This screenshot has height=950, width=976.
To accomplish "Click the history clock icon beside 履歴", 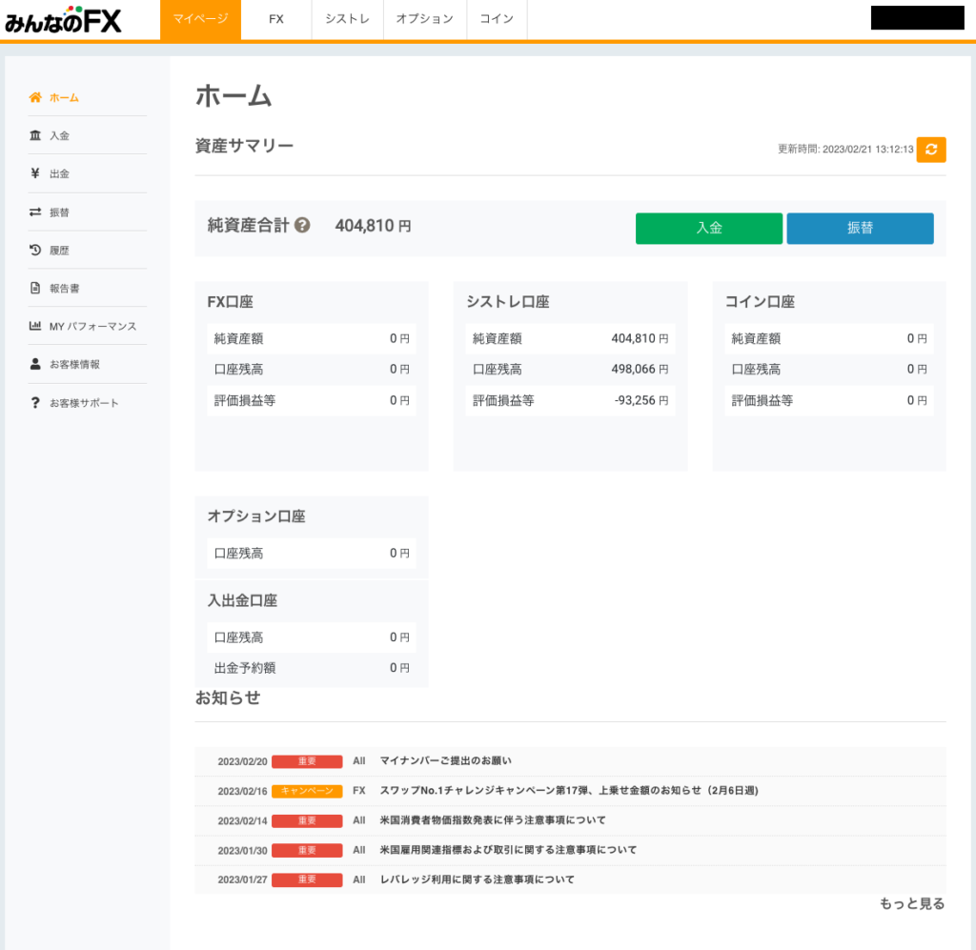I will pos(35,250).
